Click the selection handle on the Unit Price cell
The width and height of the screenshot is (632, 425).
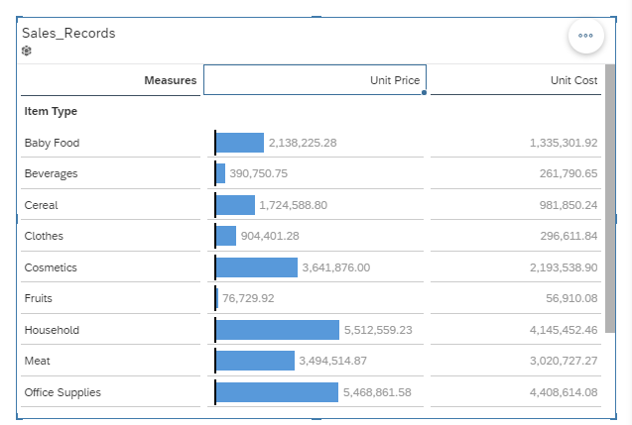tap(425, 94)
